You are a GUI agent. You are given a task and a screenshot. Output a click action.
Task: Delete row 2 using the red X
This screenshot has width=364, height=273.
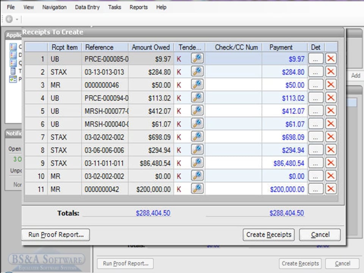pos(331,72)
